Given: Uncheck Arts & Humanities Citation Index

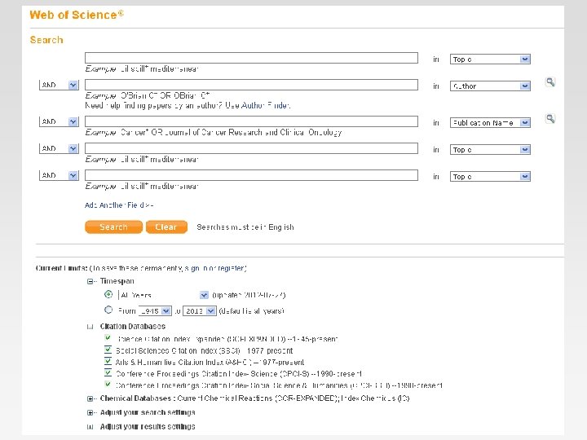Looking at the screenshot, I should (x=108, y=362).
